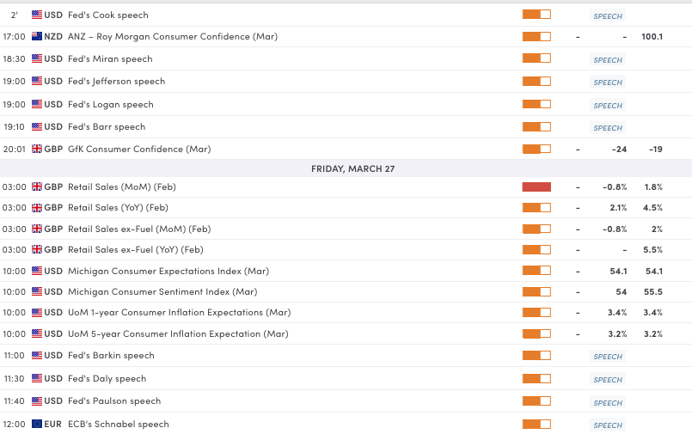This screenshot has width=692, height=434.
Task: Click the US flag beside Michigan Consumer Sentiment Index
Action: pyautogui.click(x=37, y=292)
